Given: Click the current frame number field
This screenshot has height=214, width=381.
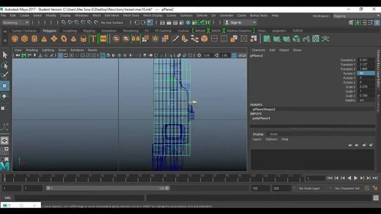Looking at the screenshot, I should pos(315,178).
